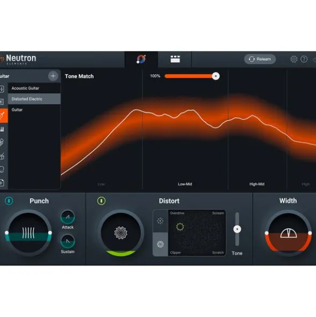Viewport: 316px width, 317px height.
Task: Open settings via the gear icon
Action: tap(294, 59)
